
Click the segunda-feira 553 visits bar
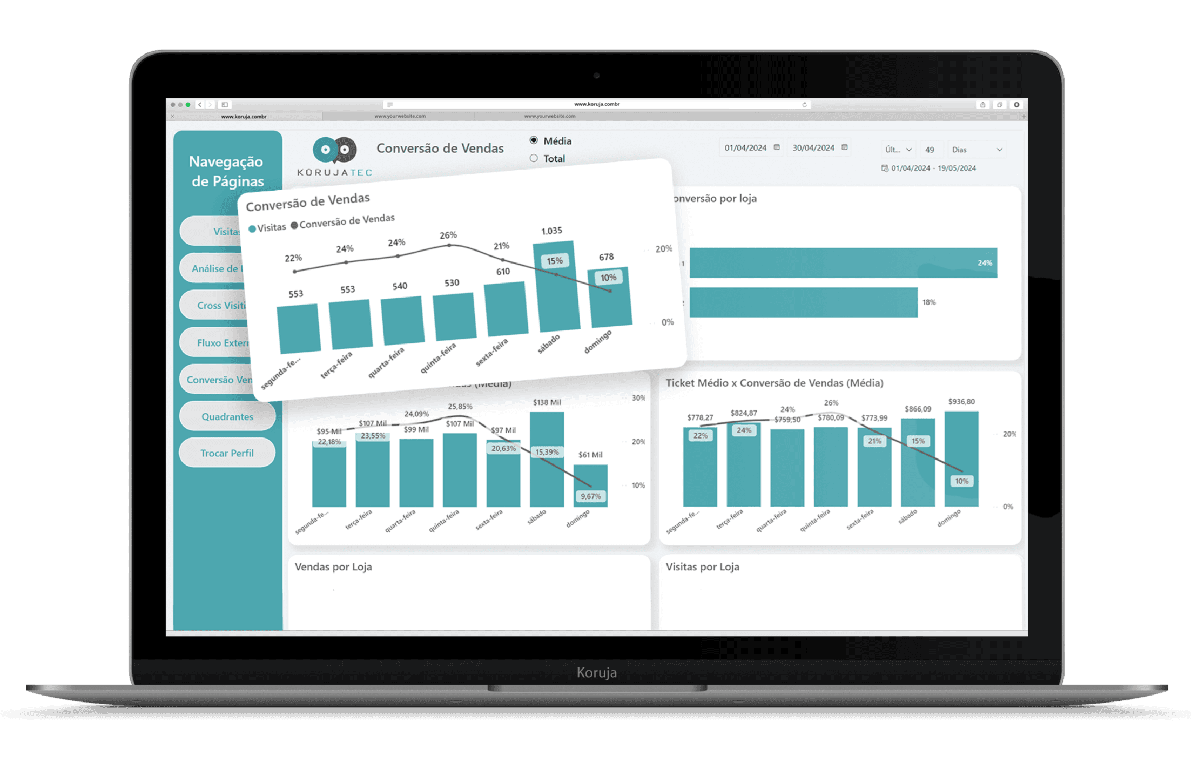298,329
